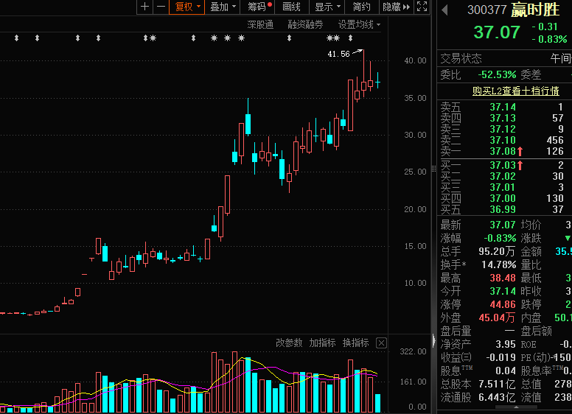This screenshot has height=414, width=572.
Task: Click 换指标 to switch indicator
Action: (355, 343)
